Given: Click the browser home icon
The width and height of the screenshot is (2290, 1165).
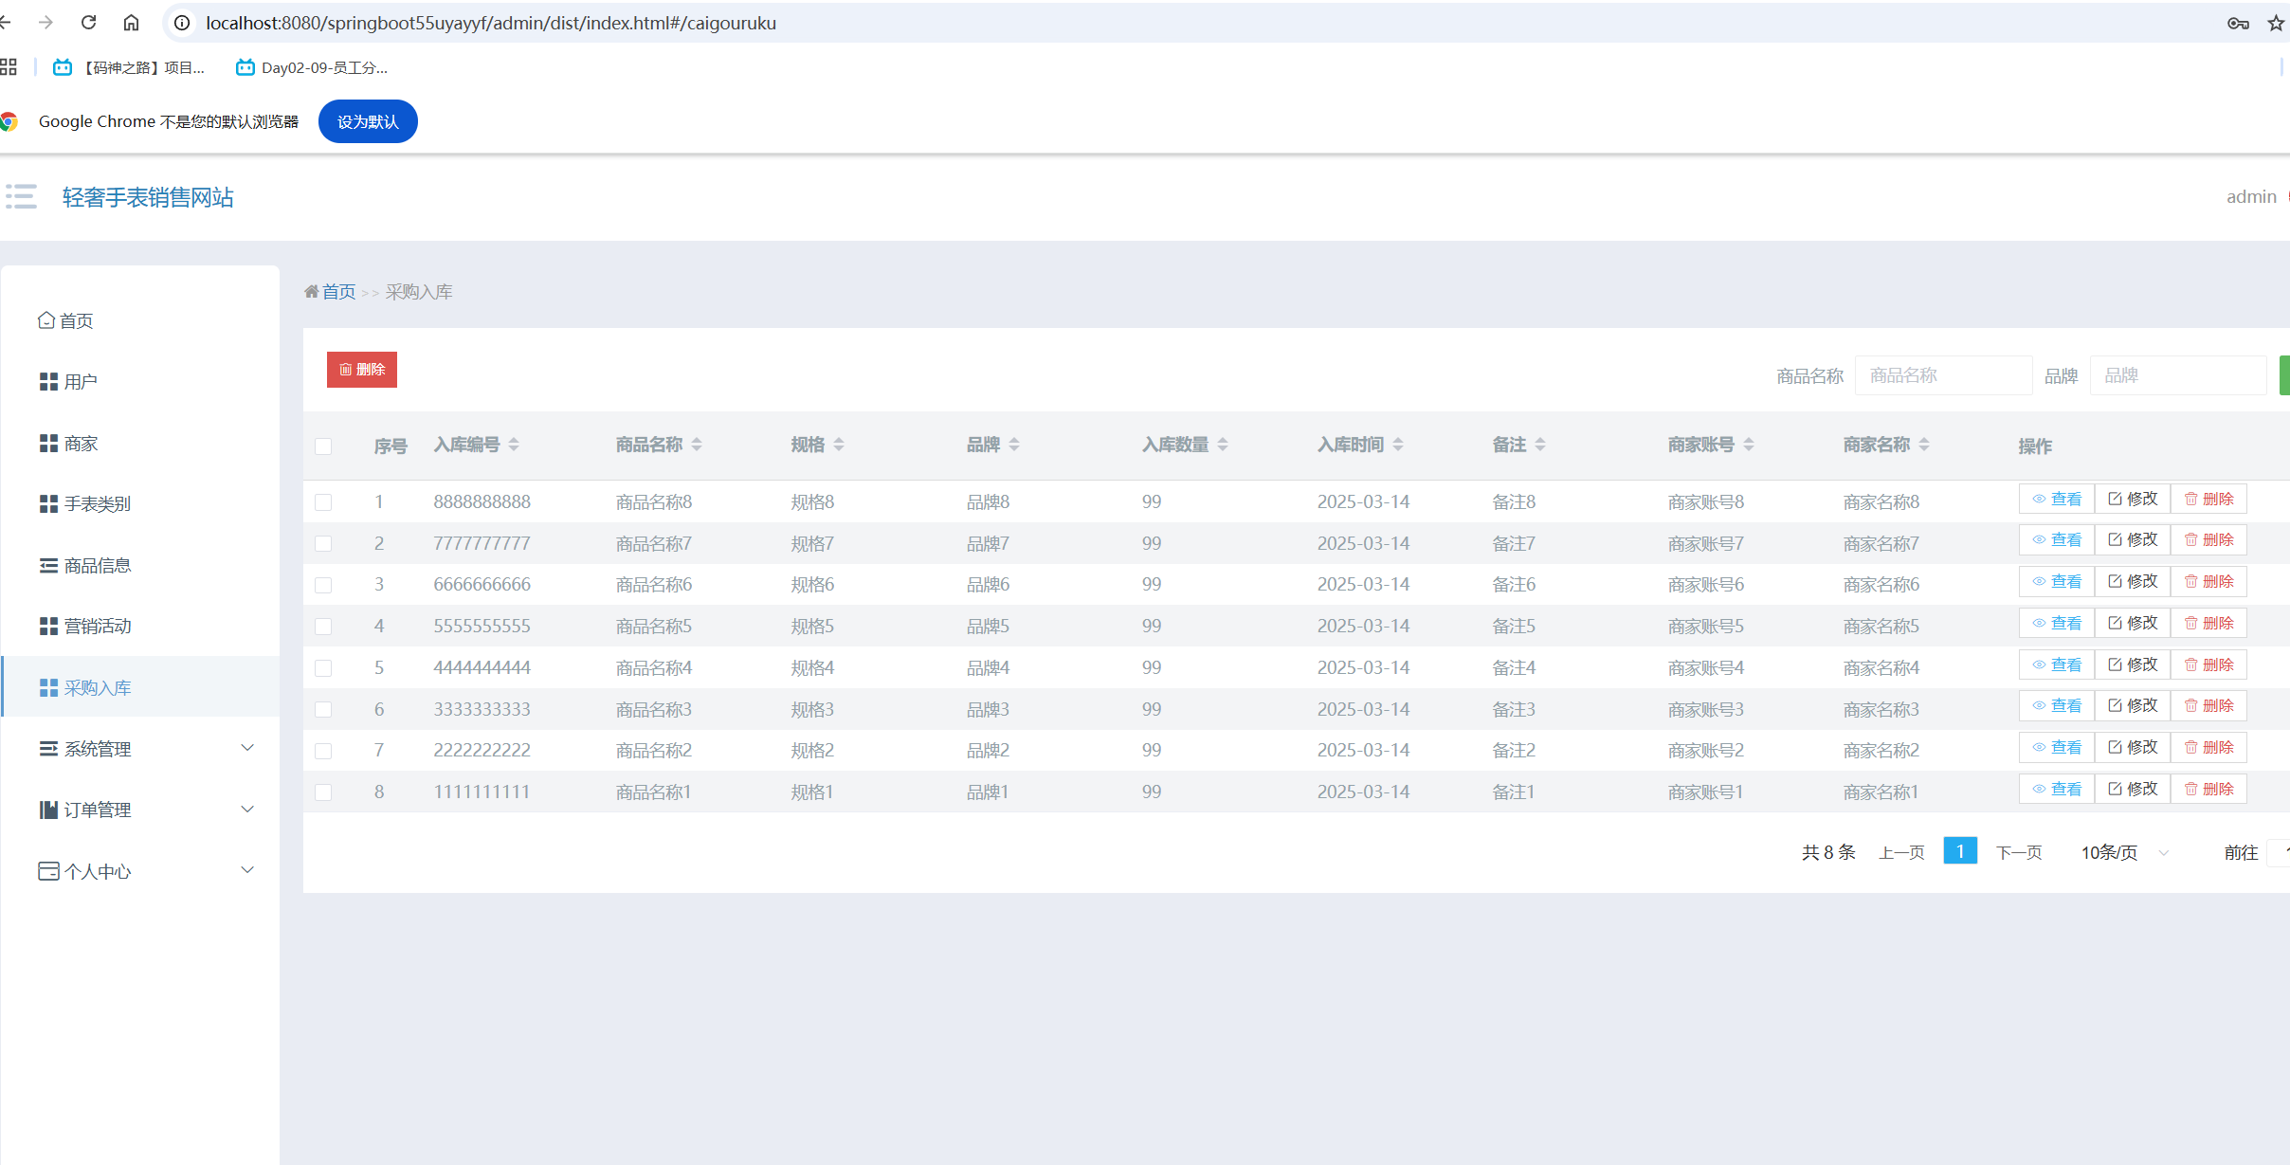Looking at the screenshot, I should tap(131, 23).
